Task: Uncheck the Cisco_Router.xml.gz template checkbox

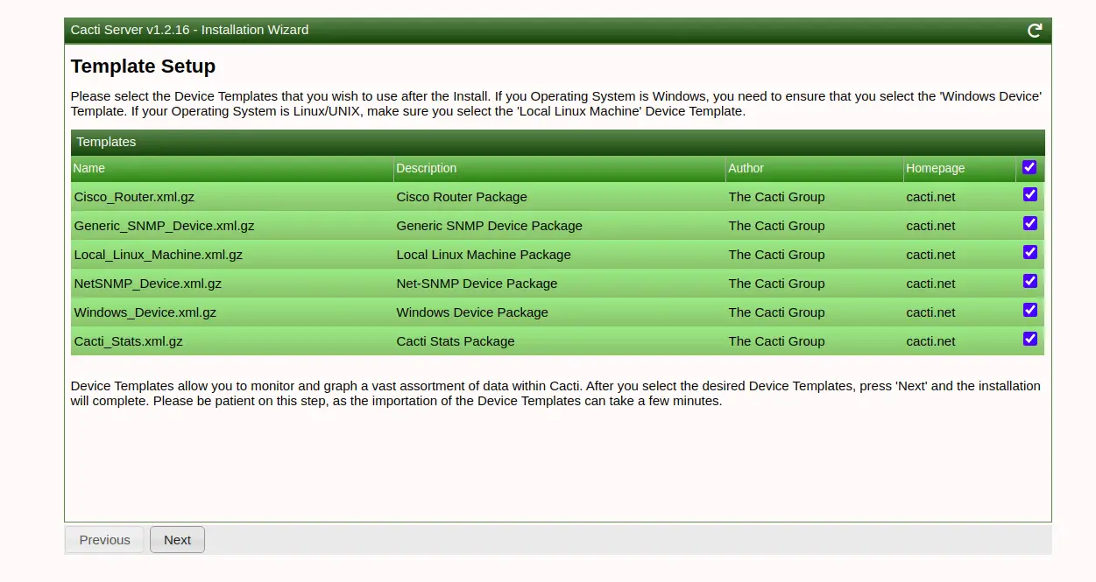Action: click(1030, 194)
